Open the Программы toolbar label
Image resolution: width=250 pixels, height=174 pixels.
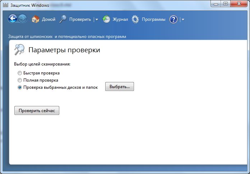tap(153, 19)
